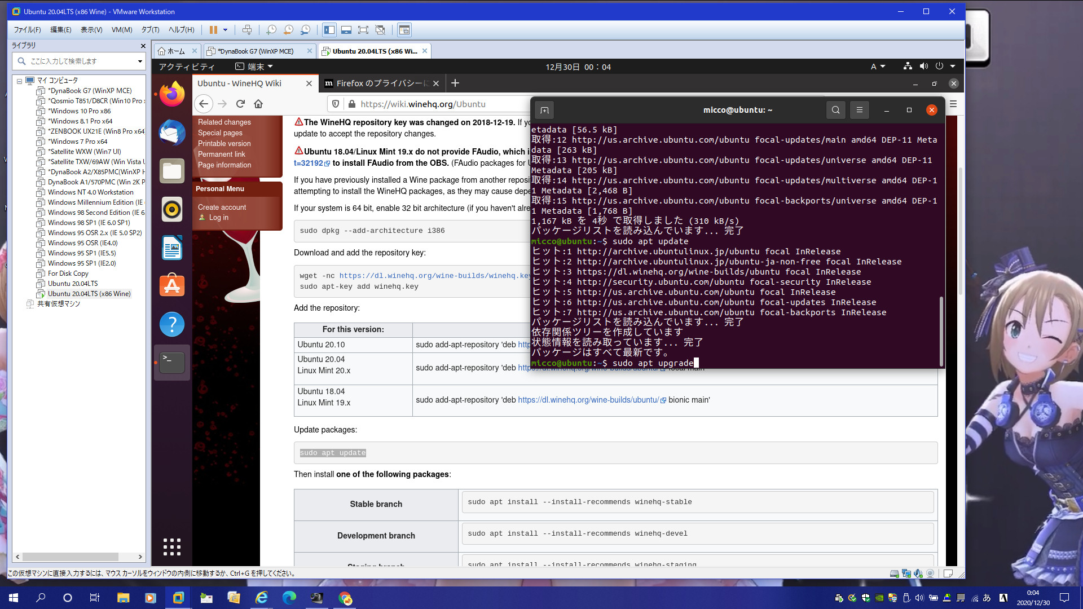Pause the virtual machine from VMware toolbar
The width and height of the screenshot is (1083, 609).
(213, 30)
